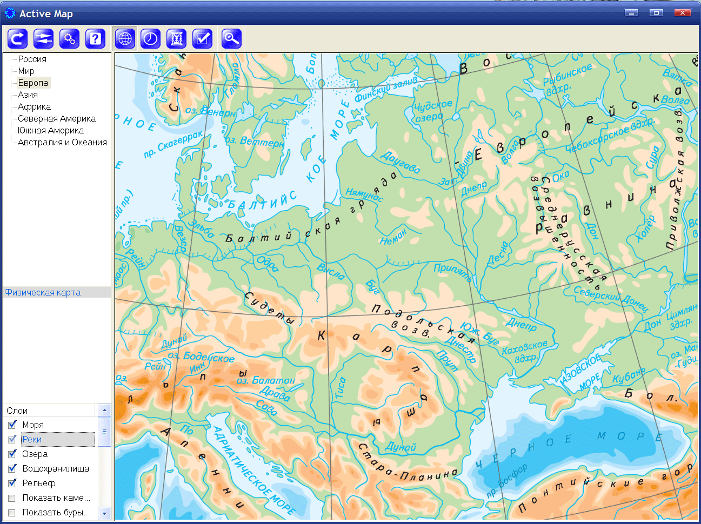The width and height of the screenshot is (701, 524).
Task: Click the checkmark test icon in toolbar
Action: (x=203, y=38)
